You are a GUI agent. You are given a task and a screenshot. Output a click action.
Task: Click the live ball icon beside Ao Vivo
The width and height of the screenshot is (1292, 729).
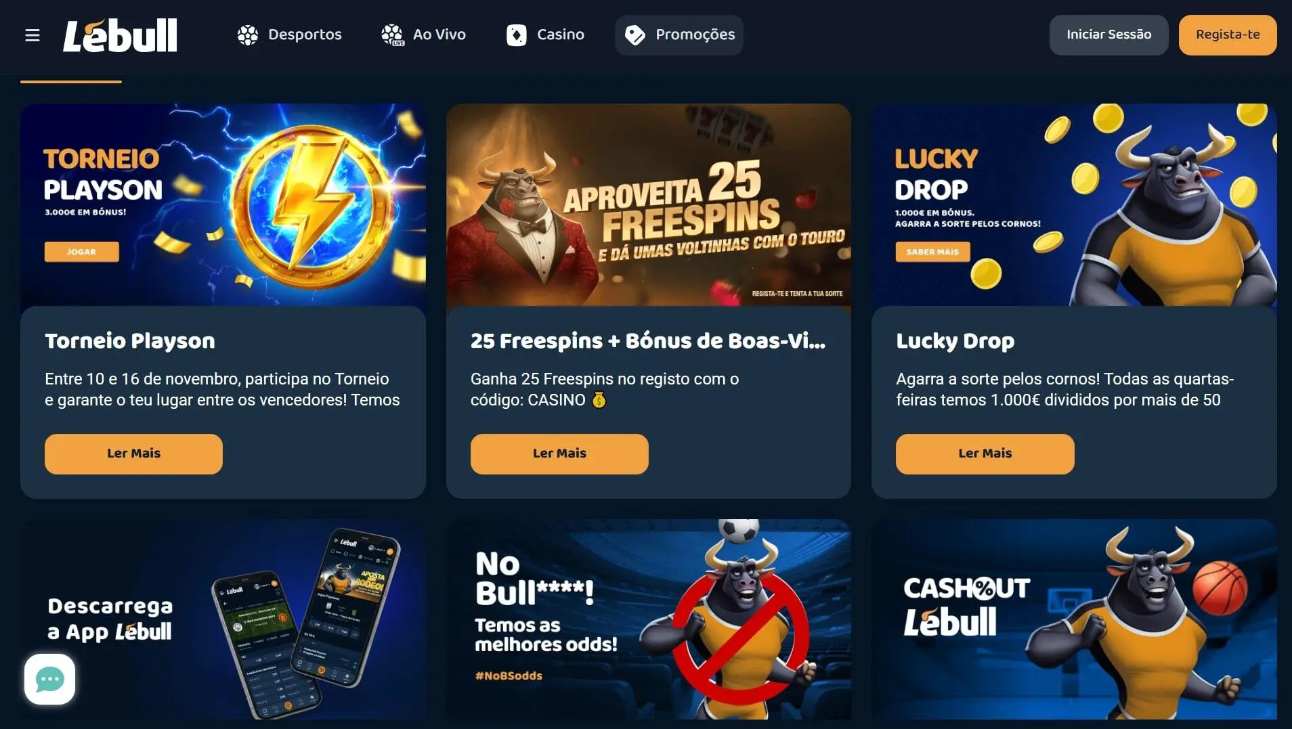click(392, 35)
